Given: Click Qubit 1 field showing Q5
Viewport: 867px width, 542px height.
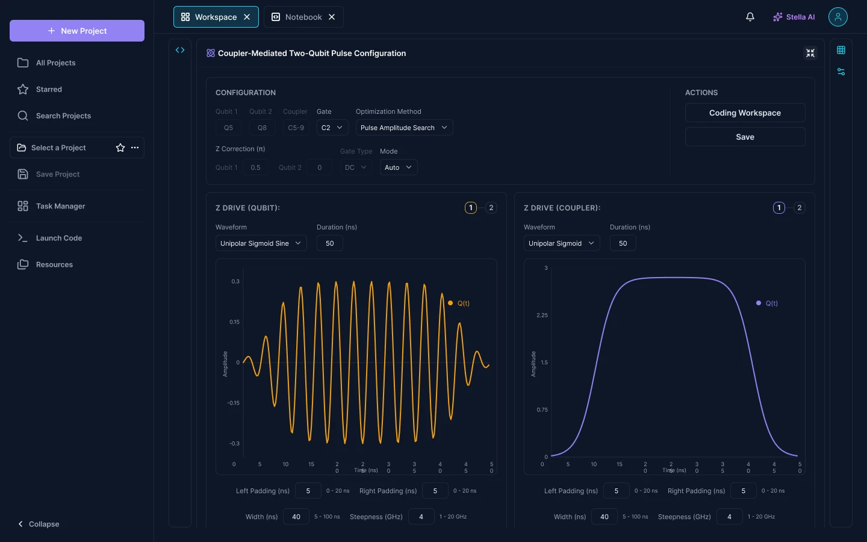Looking at the screenshot, I should click(229, 128).
